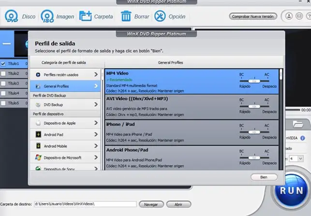
Task: Click the blue RUN button
Action: point(292,191)
